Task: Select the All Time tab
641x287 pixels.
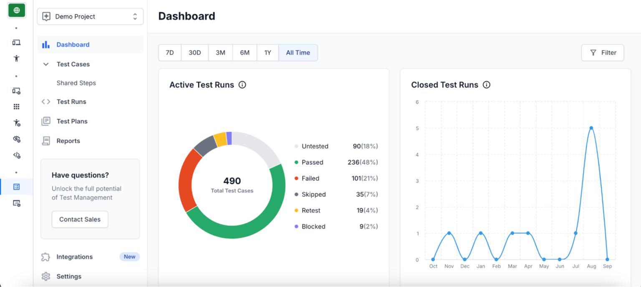Action: pos(298,53)
